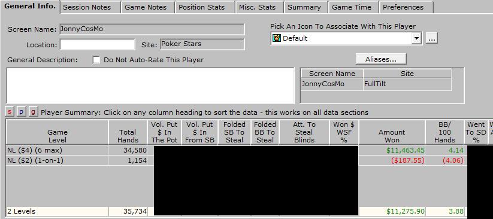The width and height of the screenshot is (493, 219).
Task: Open the icon browse '...' button
Action: [432, 39]
